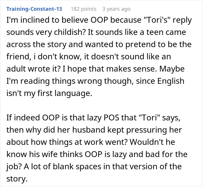The height and width of the screenshot is (187, 203).
Task: Click the final word 'story.'
Action: pyautogui.click(x=17, y=179)
